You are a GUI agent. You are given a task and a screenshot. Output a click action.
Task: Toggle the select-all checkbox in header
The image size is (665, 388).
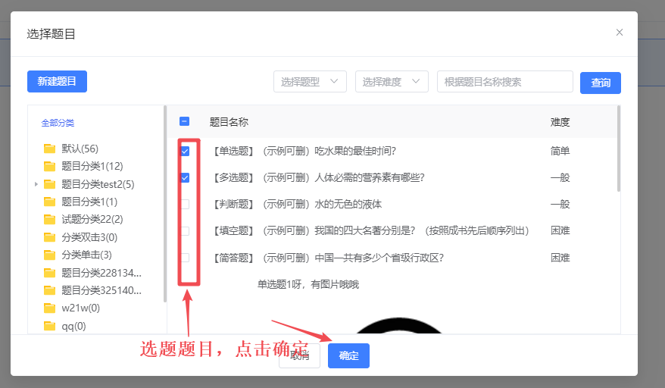[185, 121]
